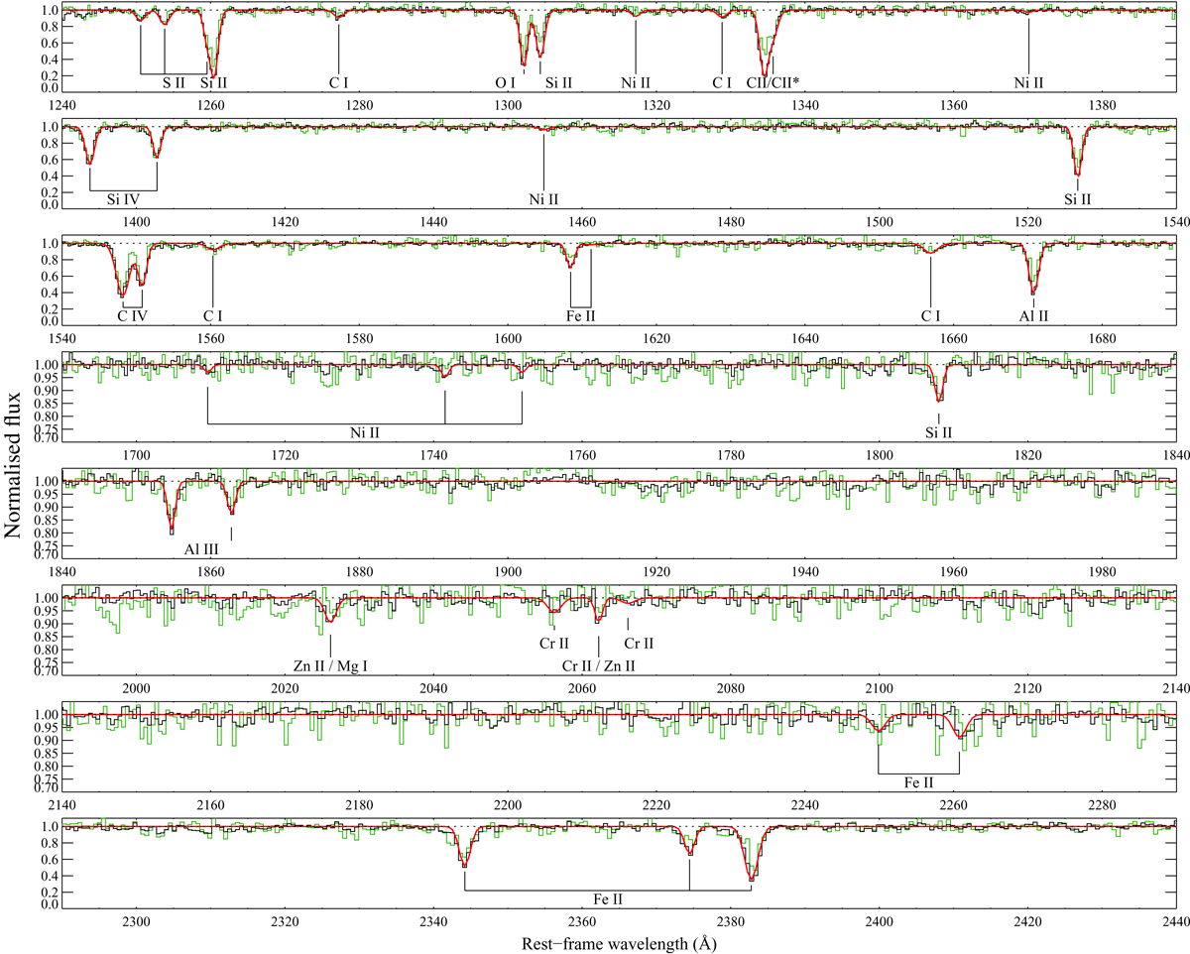Select the S II label in top panel
The image size is (1190, 954).
(174, 82)
